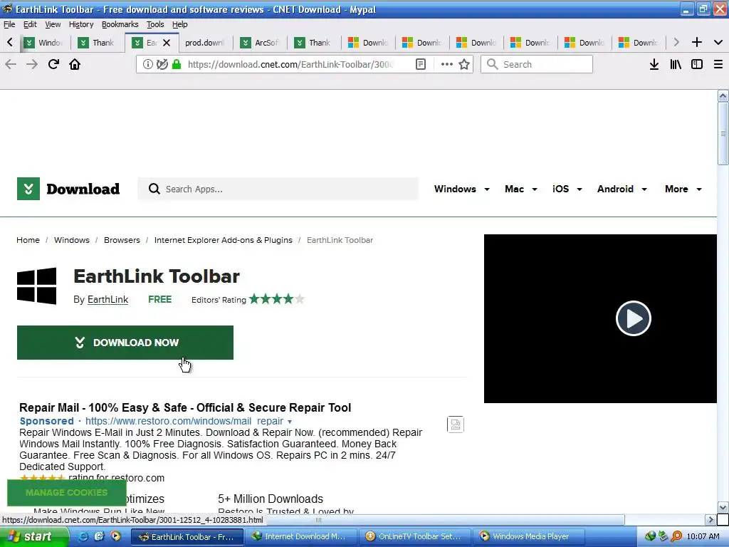Click the vertical scrollbar down arrow
The width and height of the screenshot is (729, 547).
(723, 507)
